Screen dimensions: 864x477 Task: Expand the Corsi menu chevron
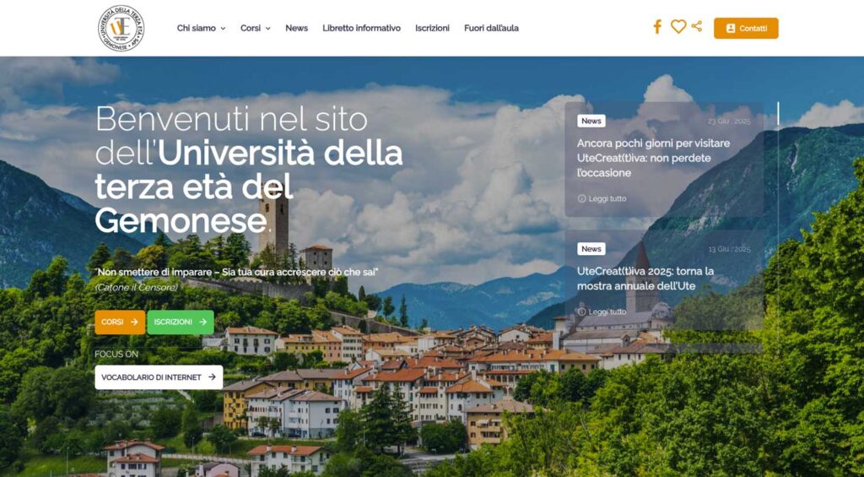pos(267,29)
